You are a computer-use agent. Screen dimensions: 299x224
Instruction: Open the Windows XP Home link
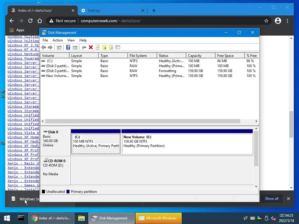(x=23, y=137)
